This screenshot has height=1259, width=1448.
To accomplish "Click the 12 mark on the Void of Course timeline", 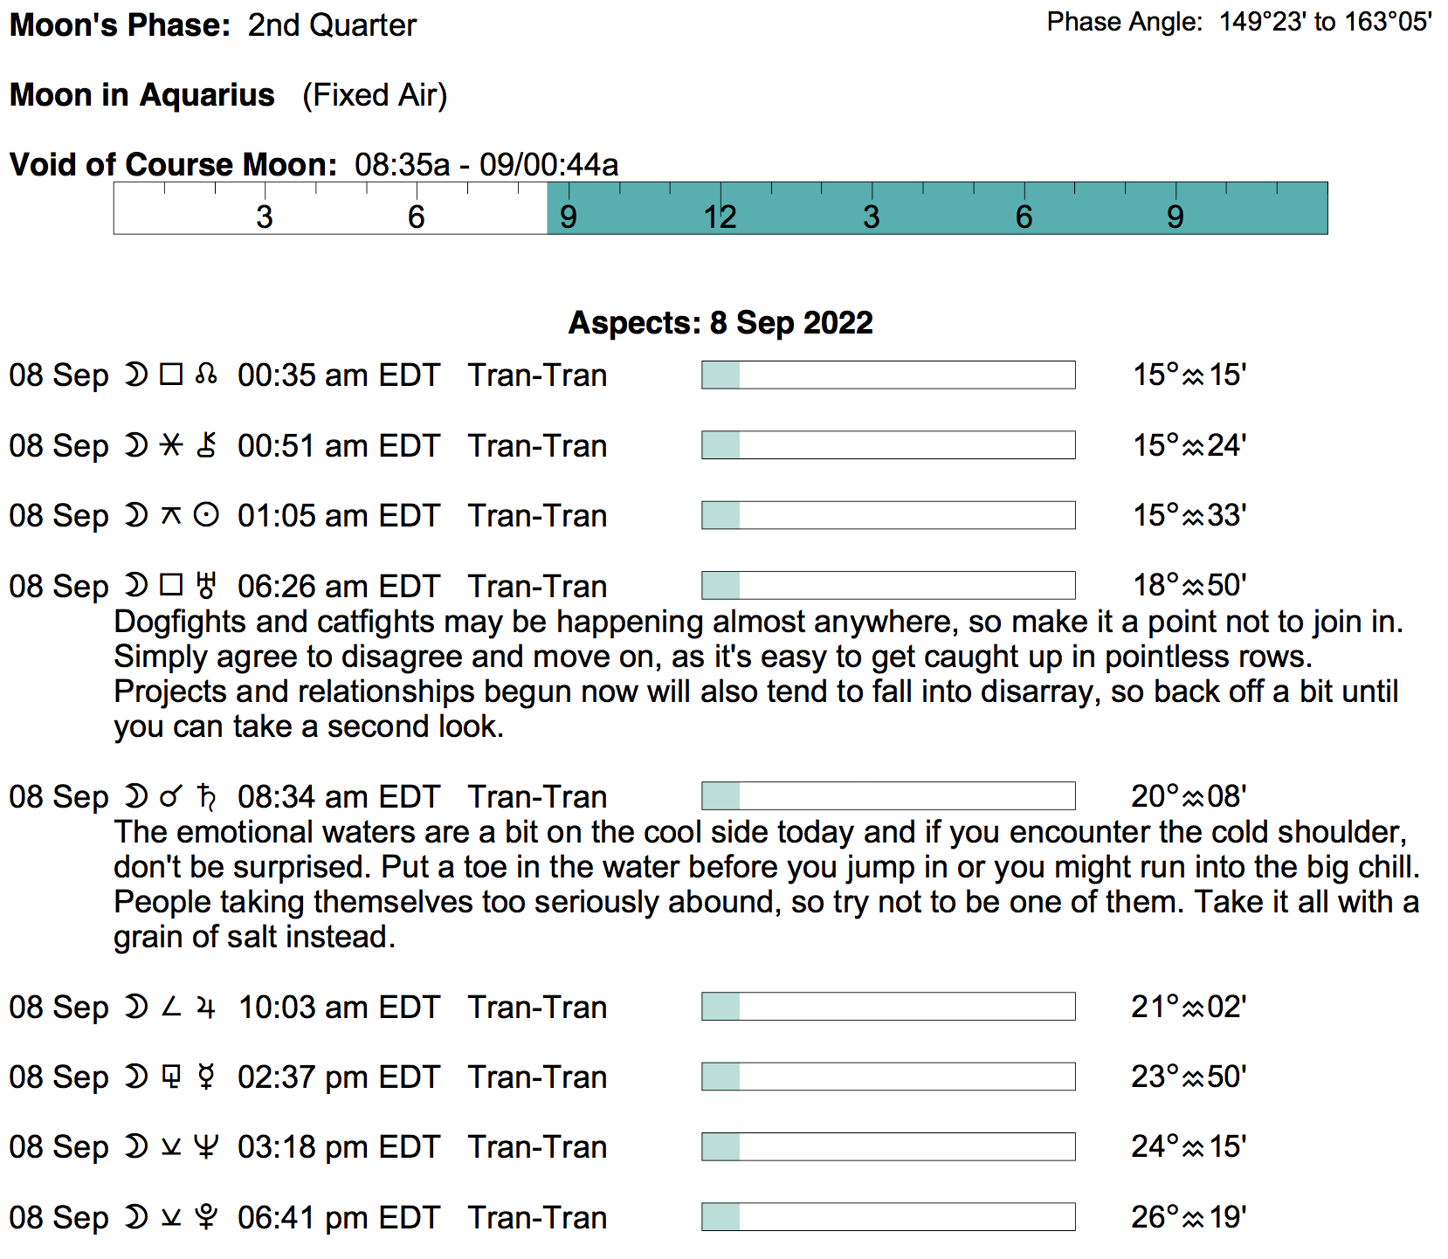I will pyautogui.click(x=721, y=217).
